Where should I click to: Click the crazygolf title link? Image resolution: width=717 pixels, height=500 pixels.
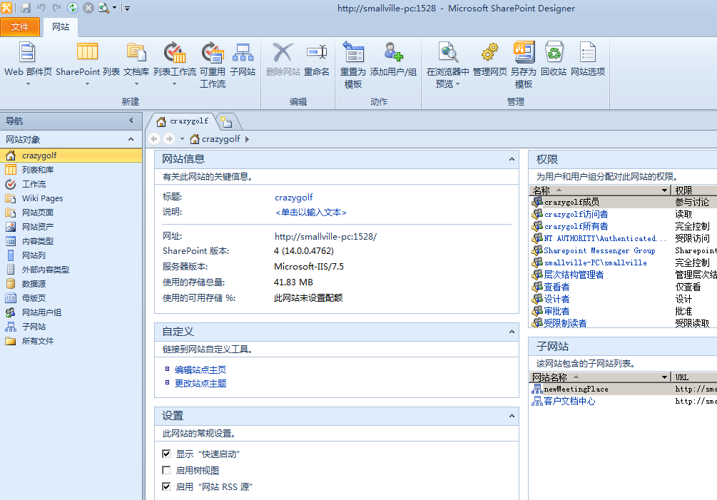(x=293, y=197)
